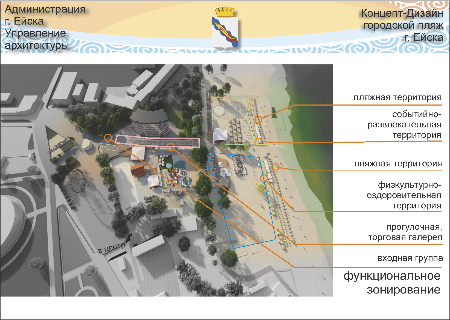
Task: Click the orange circle marker on the pink gallery strip
Action: (171, 147)
